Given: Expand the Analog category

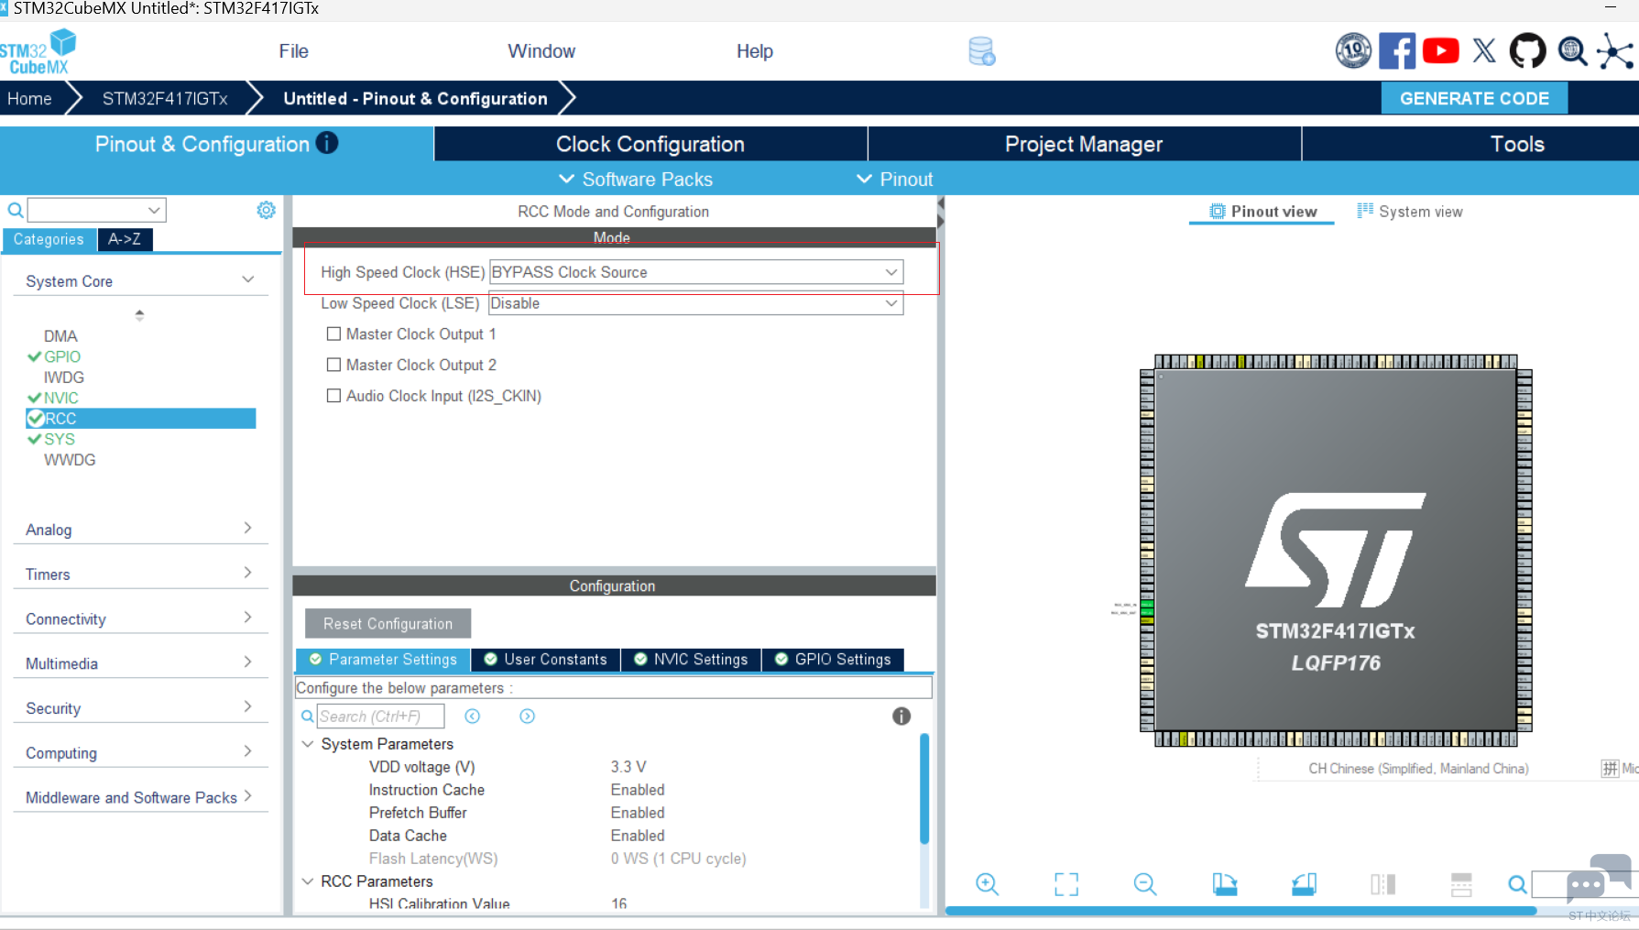Looking at the screenshot, I should coord(247,528).
